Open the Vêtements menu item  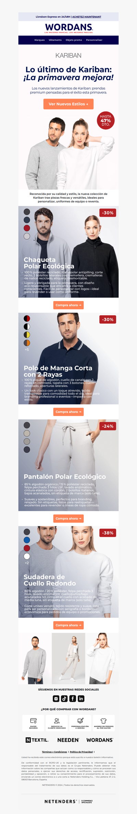tap(55, 40)
